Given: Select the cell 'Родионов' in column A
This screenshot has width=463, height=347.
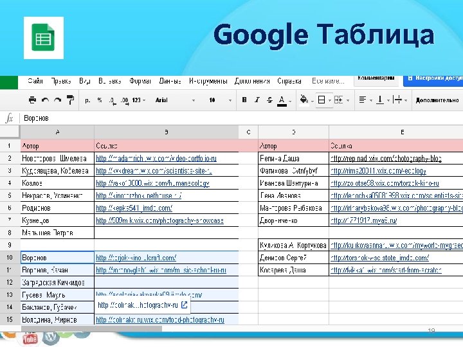Looking at the screenshot, I should (57, 208).
